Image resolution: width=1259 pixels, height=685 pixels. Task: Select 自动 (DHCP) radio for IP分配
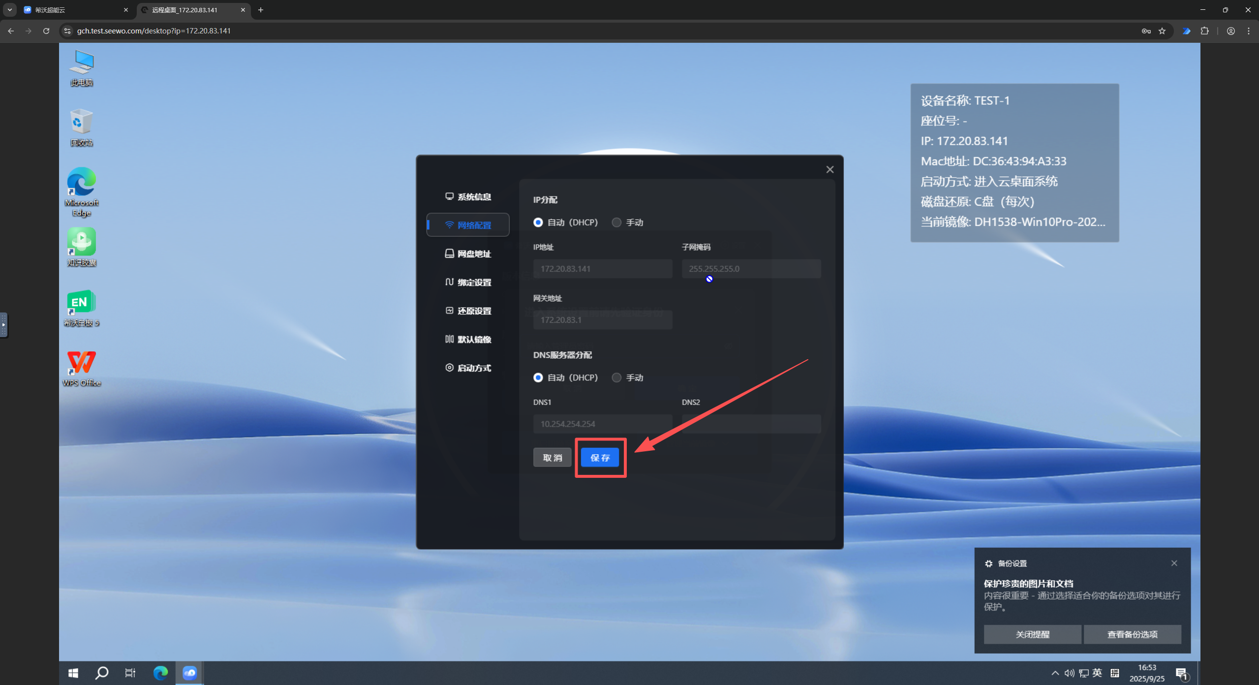point(538,222)
